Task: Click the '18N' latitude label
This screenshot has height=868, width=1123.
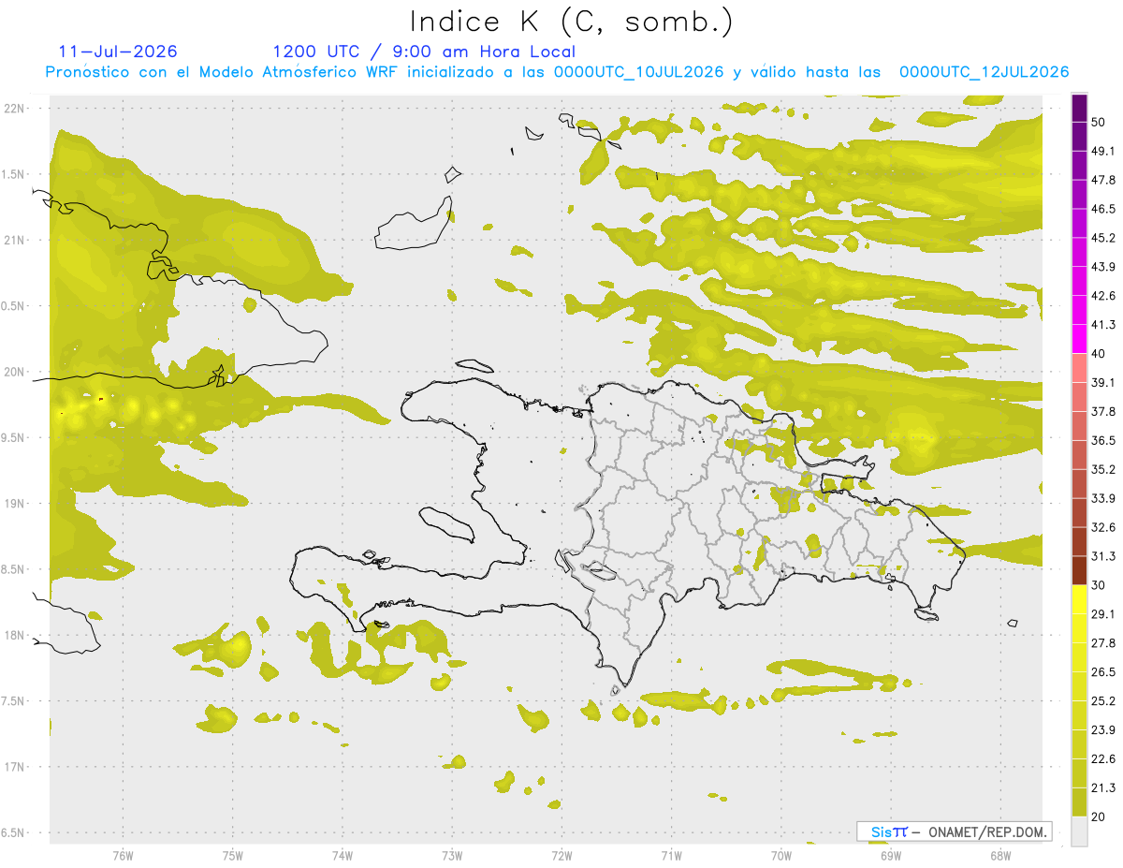Action: (x=15, y=635)
